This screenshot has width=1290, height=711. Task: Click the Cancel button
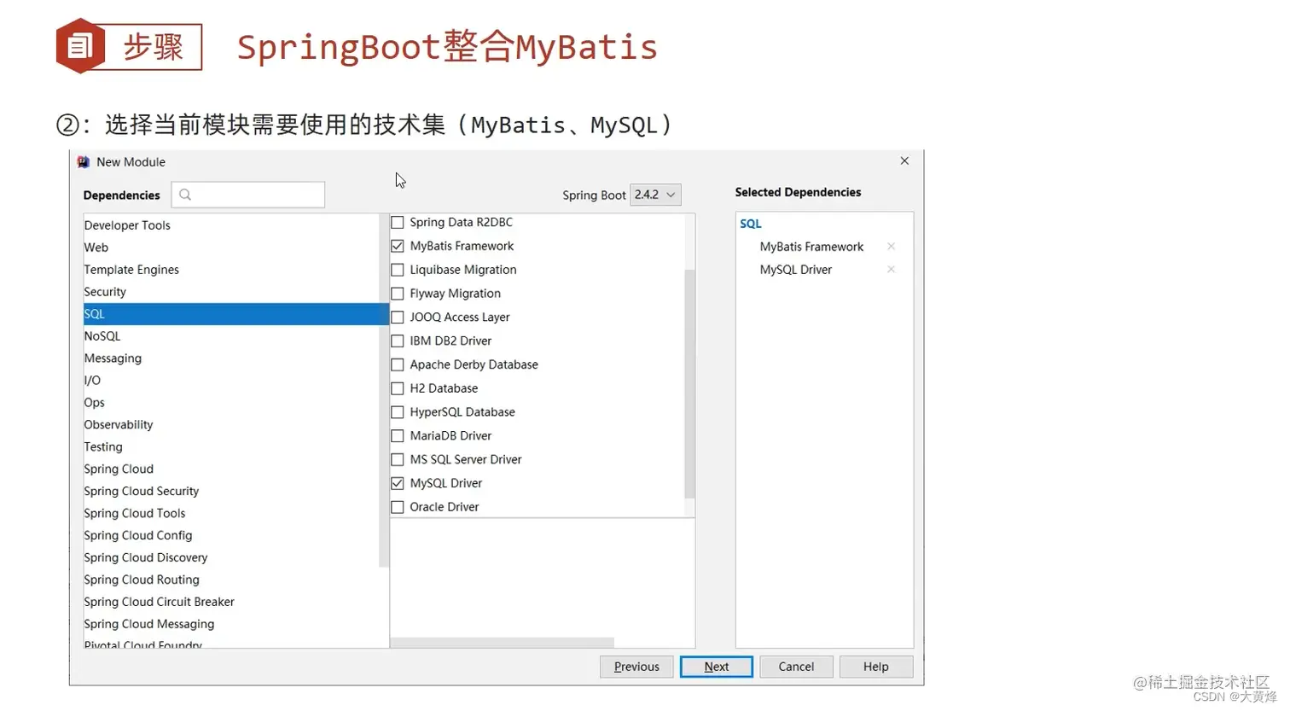[796, 667]
